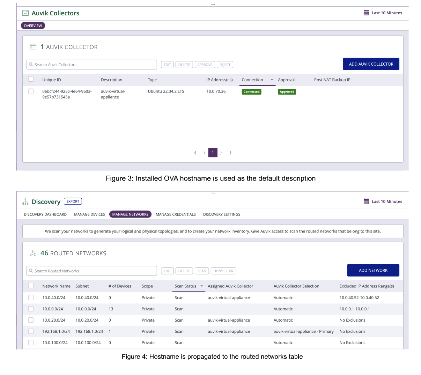Click the EXPORT button next to Discovery
421x375 pixels.
[x=73, y=201]
